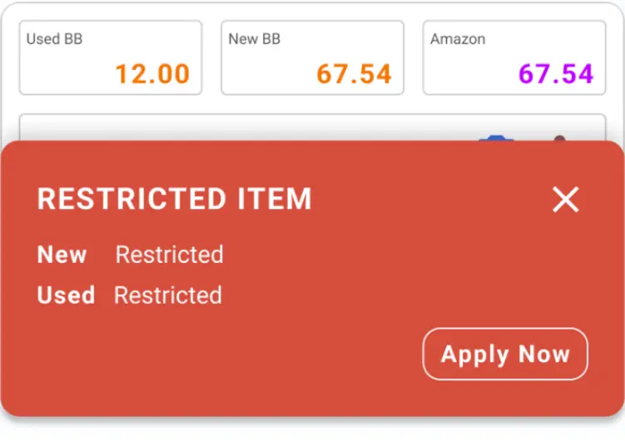This screenshot has width=625, height=441.
Task: Click the 12.00 Used BB price
Action: (152, 74)
